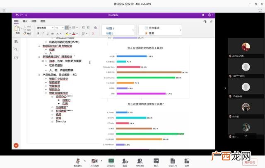Click the leave meeting button
This screenshot has height=168, width=265.
250,162
